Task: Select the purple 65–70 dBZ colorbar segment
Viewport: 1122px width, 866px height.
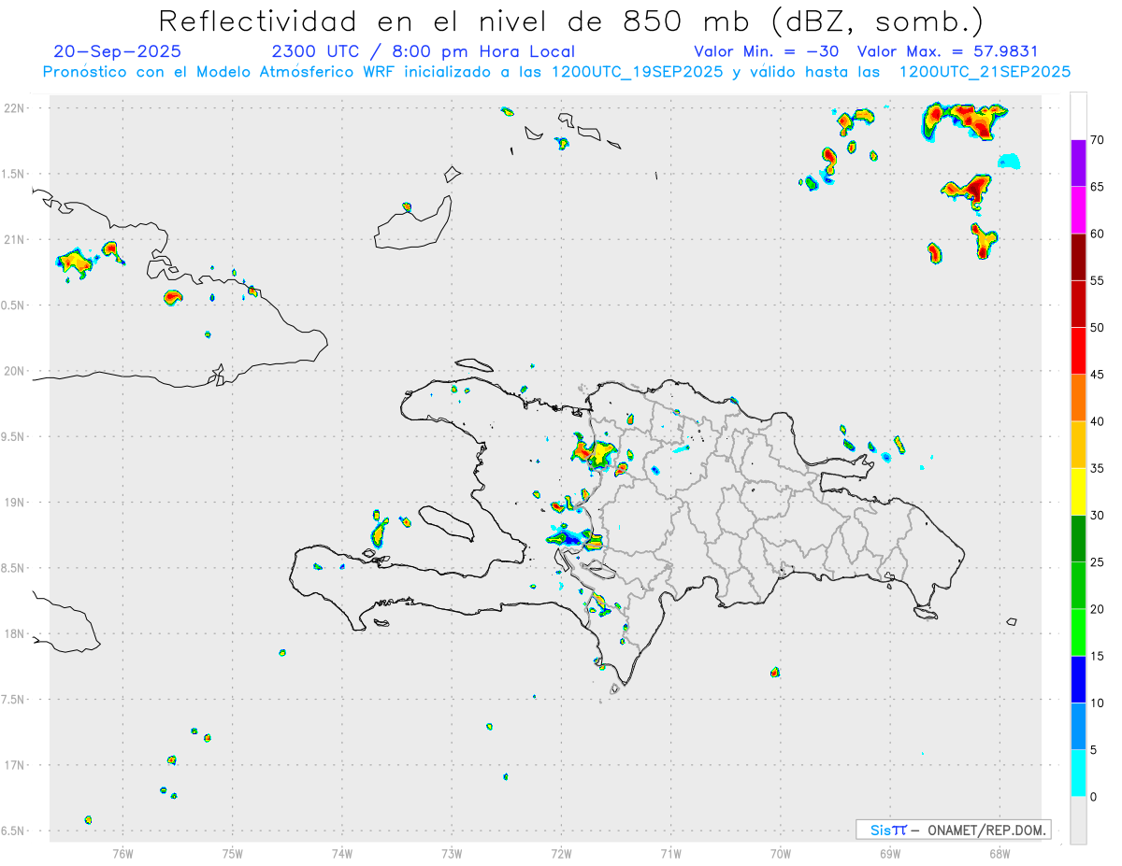Action: point(1078,163)
